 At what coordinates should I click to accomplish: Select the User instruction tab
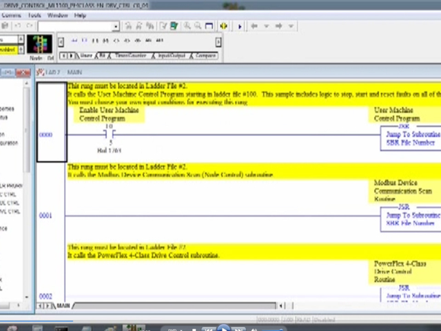[x=85, y=55]
